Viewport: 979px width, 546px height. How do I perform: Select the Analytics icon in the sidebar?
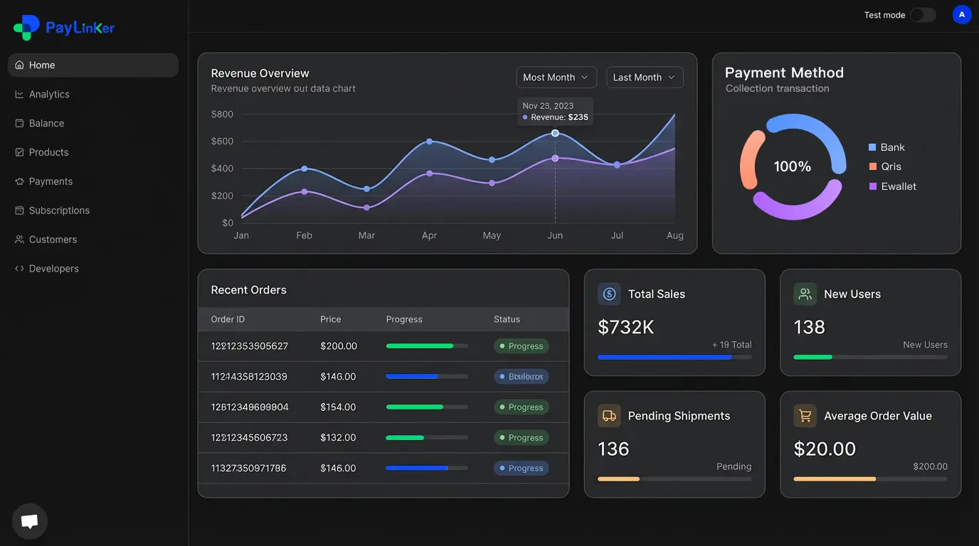click(x=18, y=94)
